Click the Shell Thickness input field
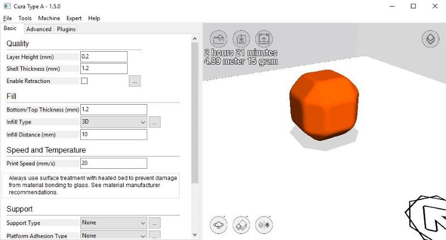Viewport: 446px width, 240px height. (x=104, y=68)
